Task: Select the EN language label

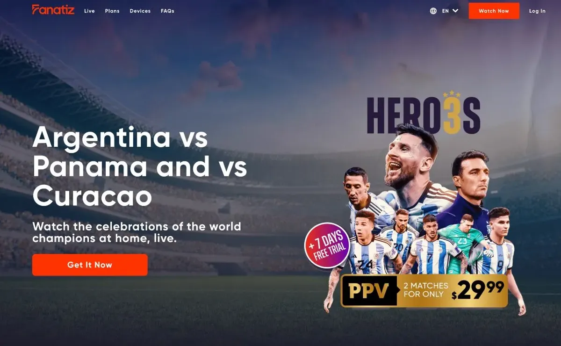Action: 446,11
